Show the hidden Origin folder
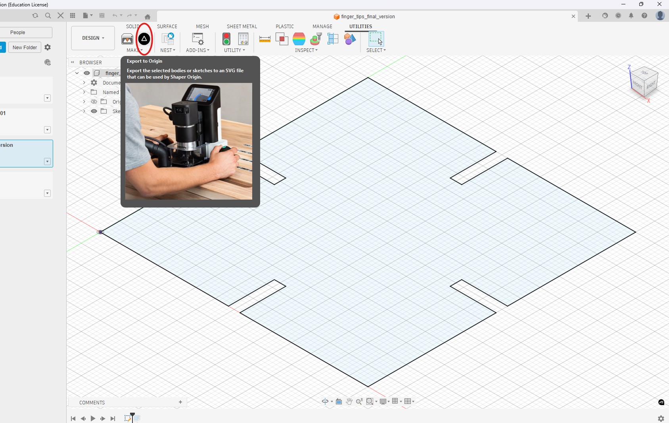Image resolution: width=669 pixels, height=423 pixels. tap(94, 102)
